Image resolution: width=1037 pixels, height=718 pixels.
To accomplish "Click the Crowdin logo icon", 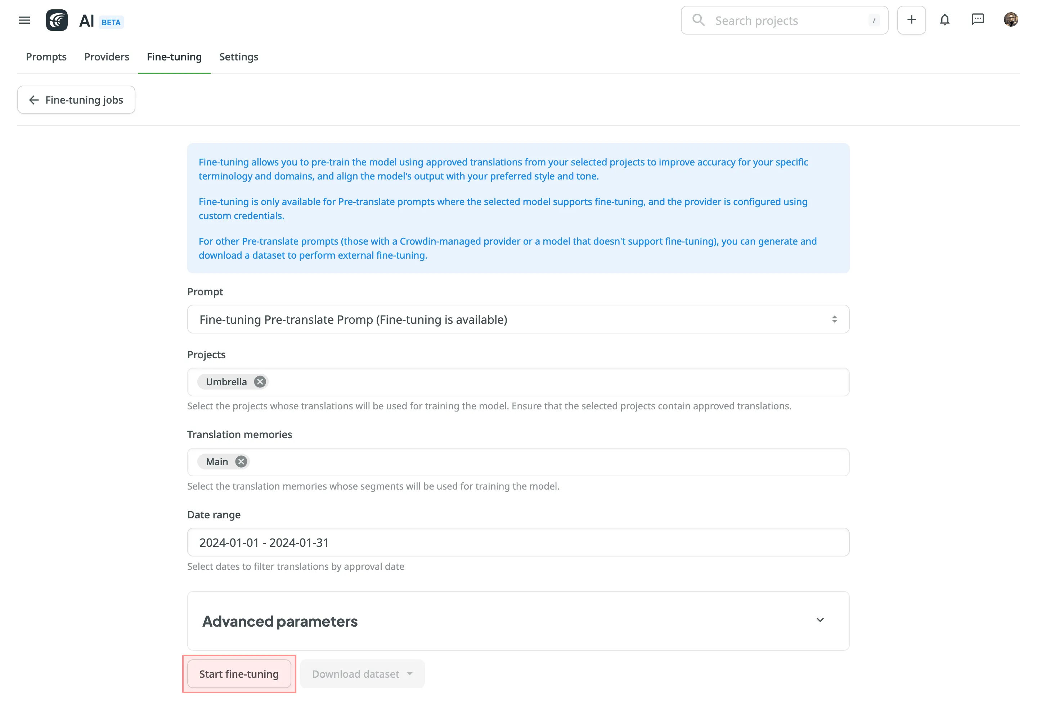I will click(x=57, y=20).
